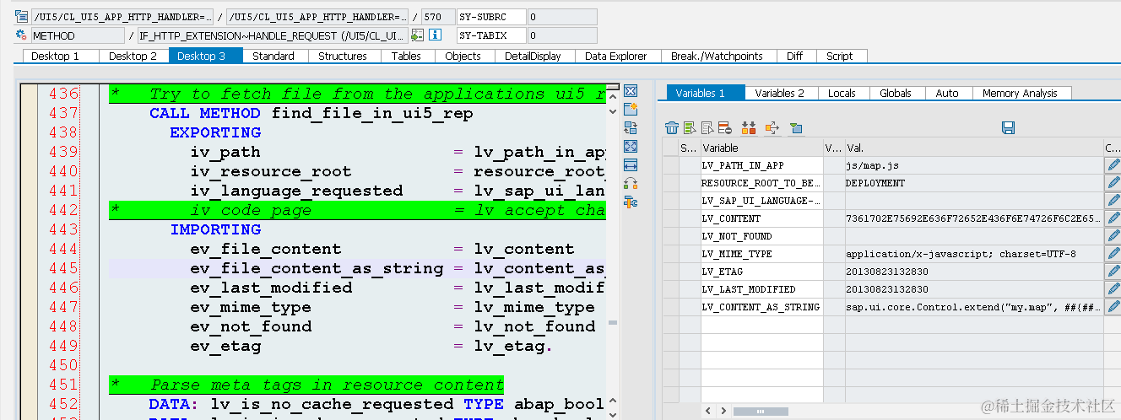This screenshot has width=1121, height=420.
Task: Click the SY-TABIX variable name field
Action: click(491, 35)
